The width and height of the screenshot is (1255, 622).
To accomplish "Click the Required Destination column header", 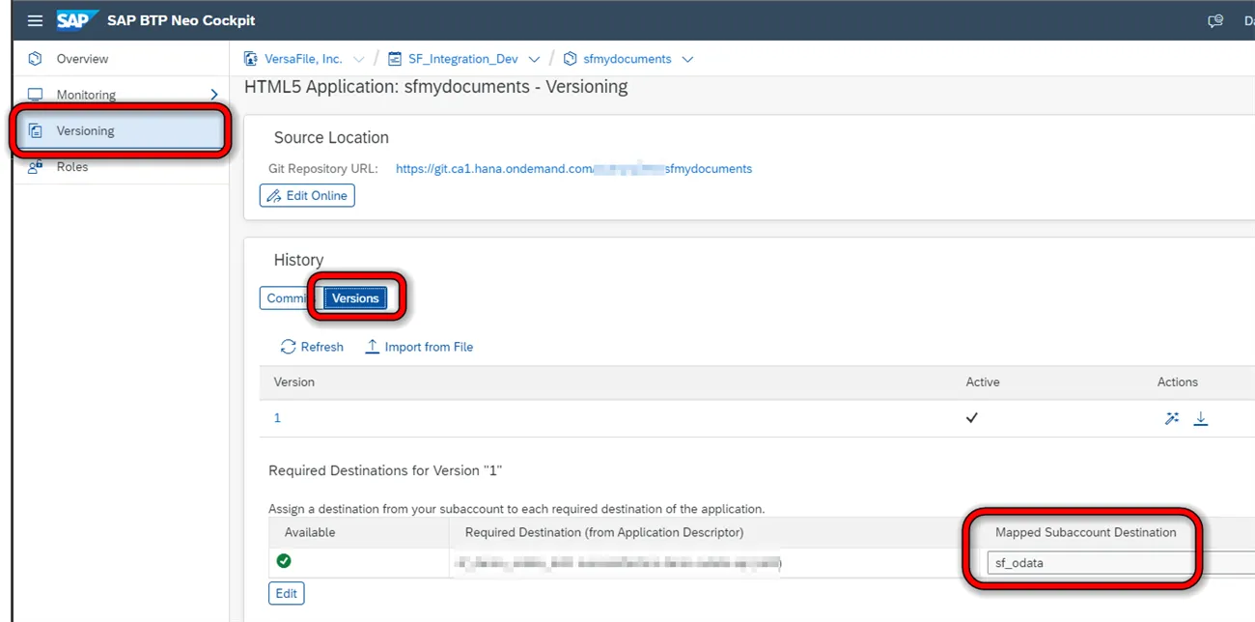I will point(604,532).
